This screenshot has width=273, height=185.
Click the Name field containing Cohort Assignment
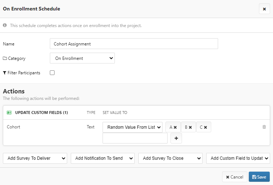[x=134, y=44]
